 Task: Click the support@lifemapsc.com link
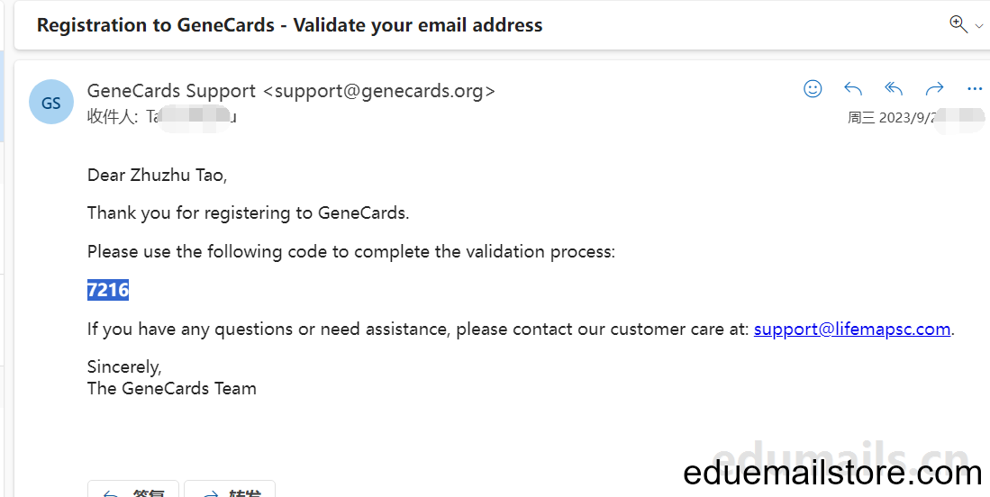tap(852, 329)
